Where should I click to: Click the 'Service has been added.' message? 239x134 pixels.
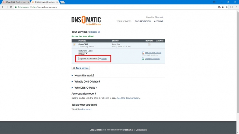pos(83,36)
